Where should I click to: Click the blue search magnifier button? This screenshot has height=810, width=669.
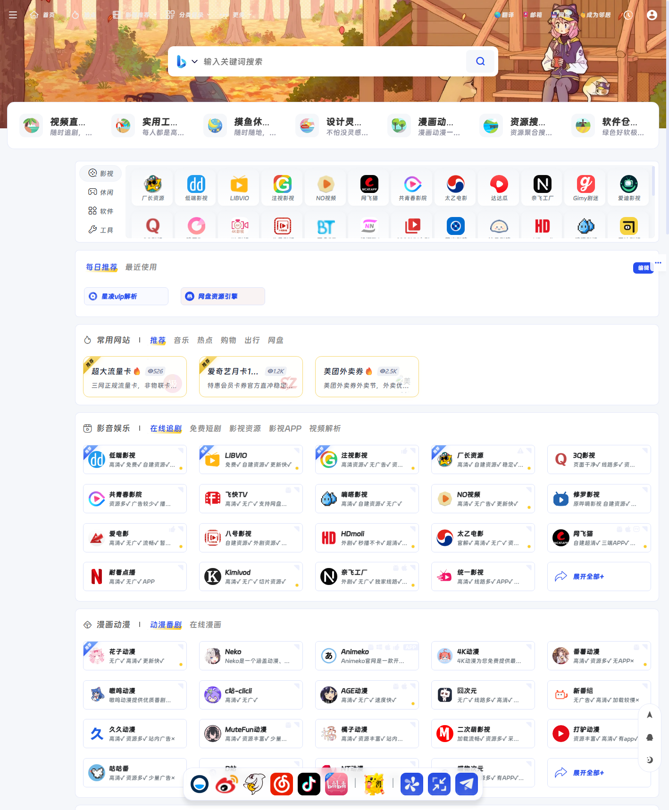(x=480, y=61)
